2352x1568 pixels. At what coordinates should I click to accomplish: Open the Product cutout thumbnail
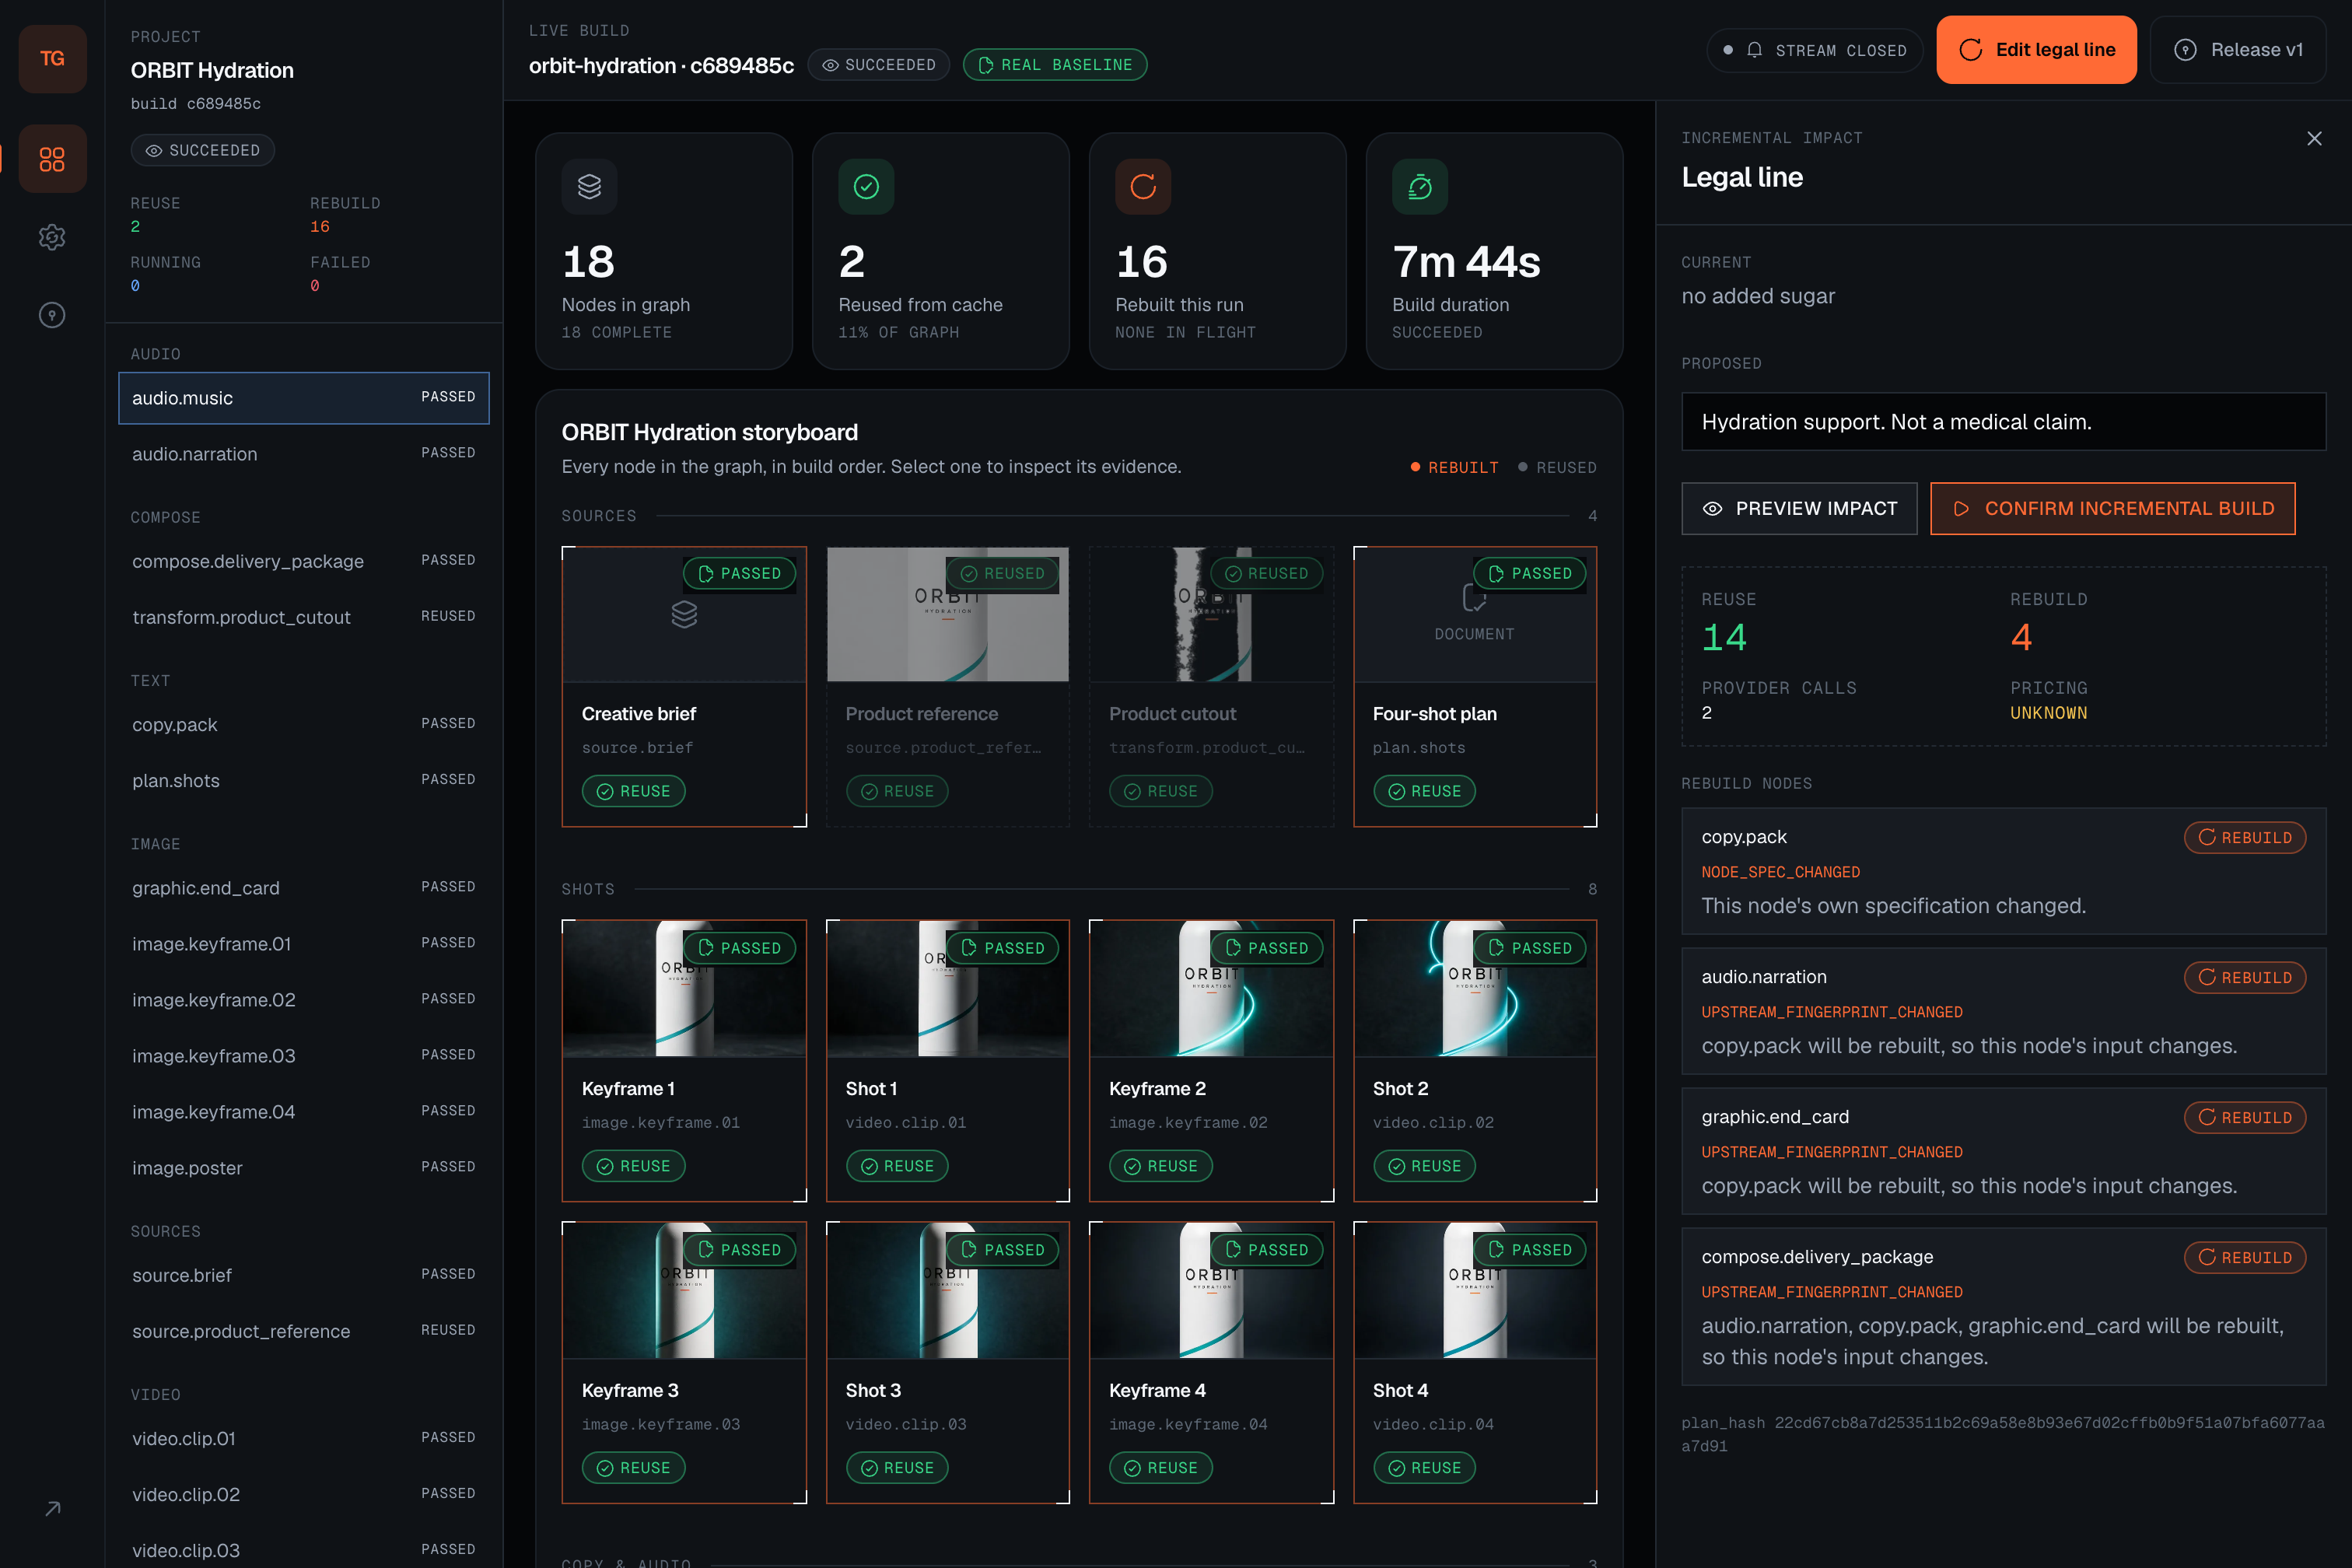pyautogui.click(x=1211, y=614)
